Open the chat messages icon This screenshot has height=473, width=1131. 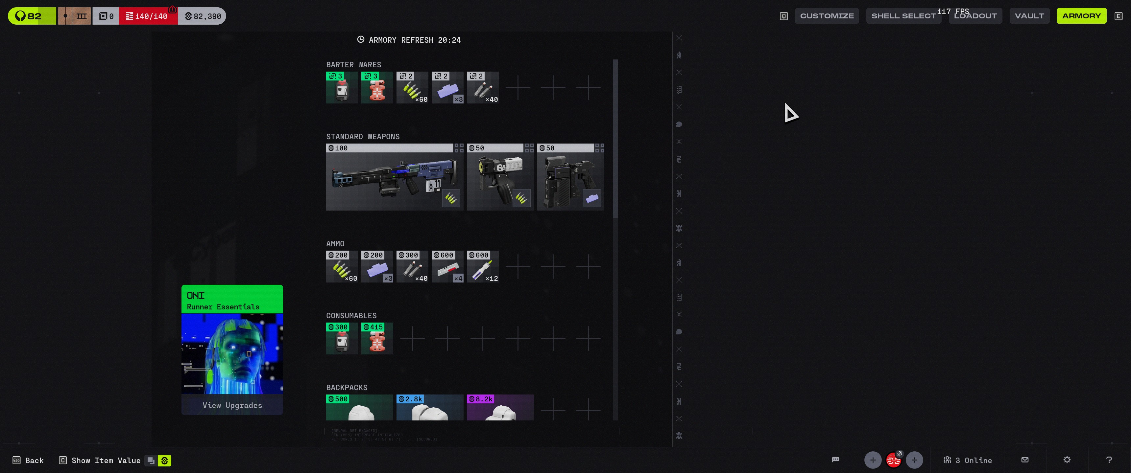coord(835,460)
